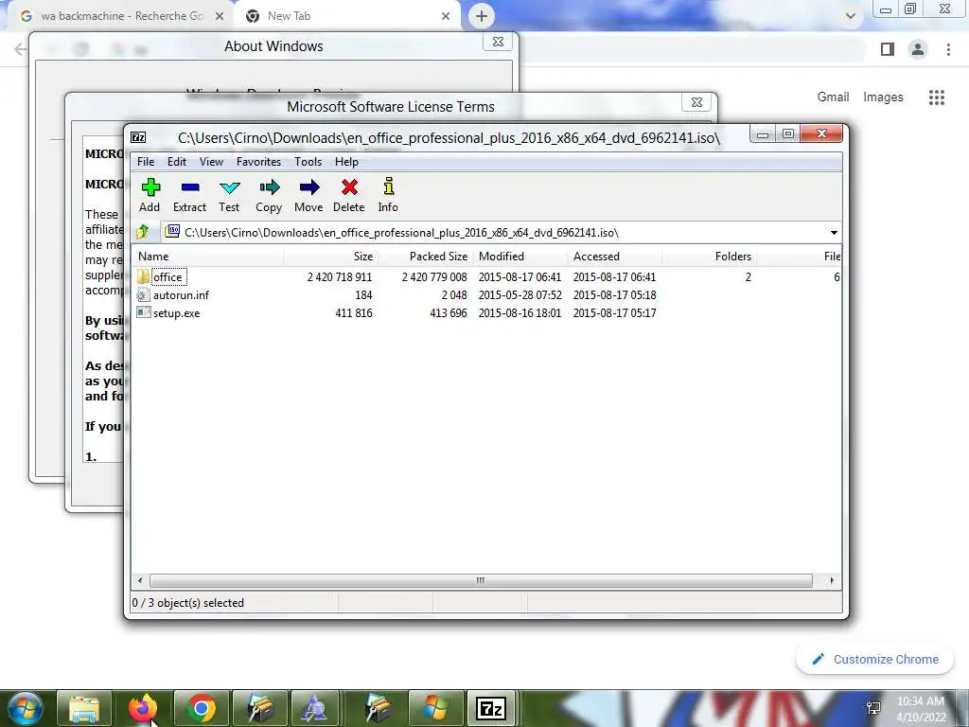Click the 7z icon in window title
This screenshot has width=969, height=727.
(x=139, y=137)
